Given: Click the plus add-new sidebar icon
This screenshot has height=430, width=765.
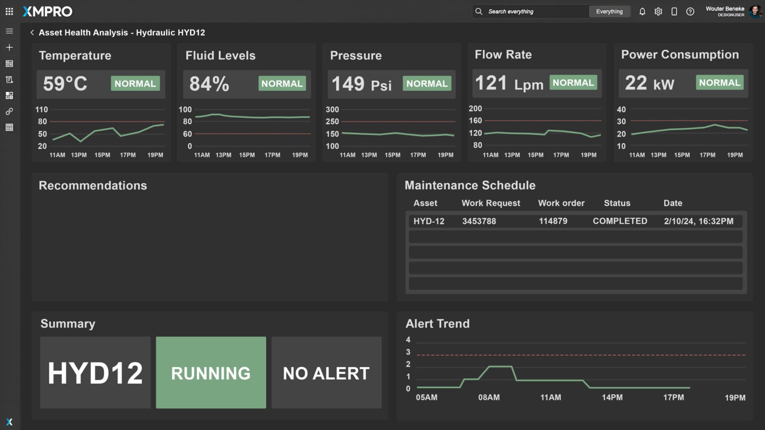Looking at the screenshot, I should click(9, 47).
